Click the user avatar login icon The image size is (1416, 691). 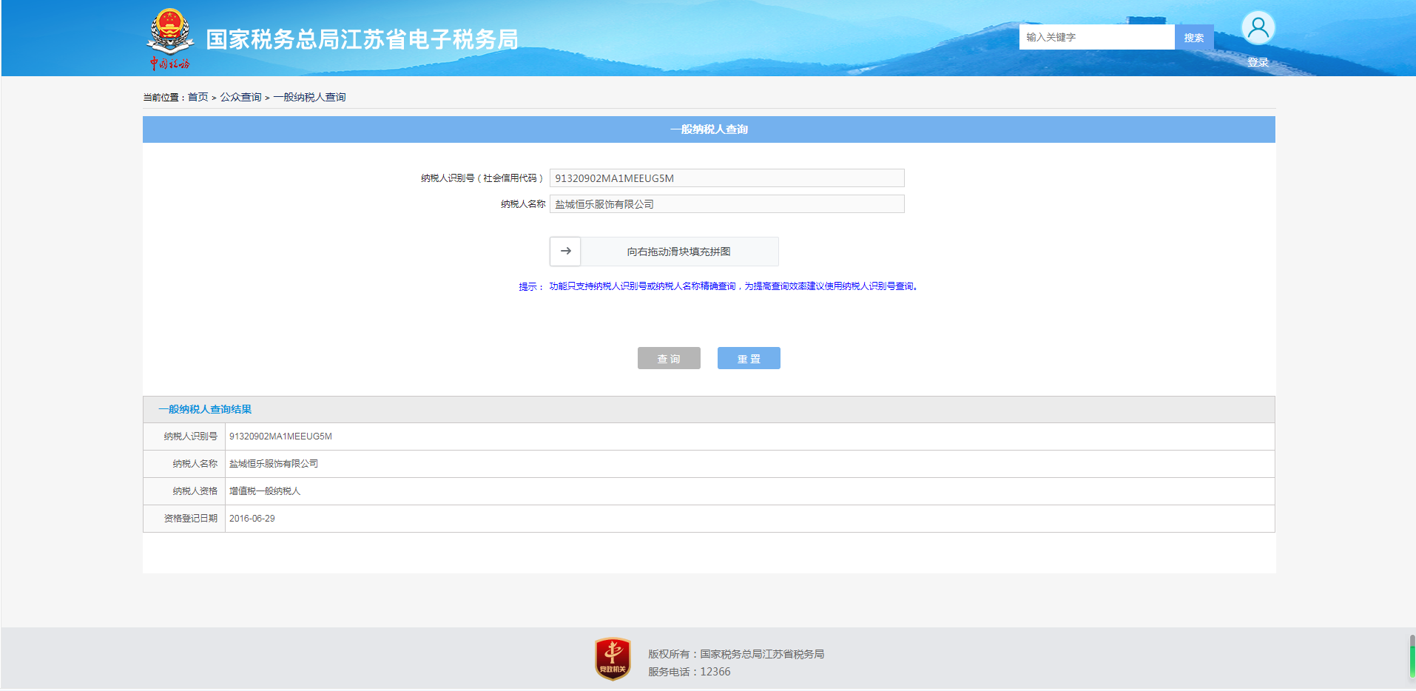(x=1258, y=29)
